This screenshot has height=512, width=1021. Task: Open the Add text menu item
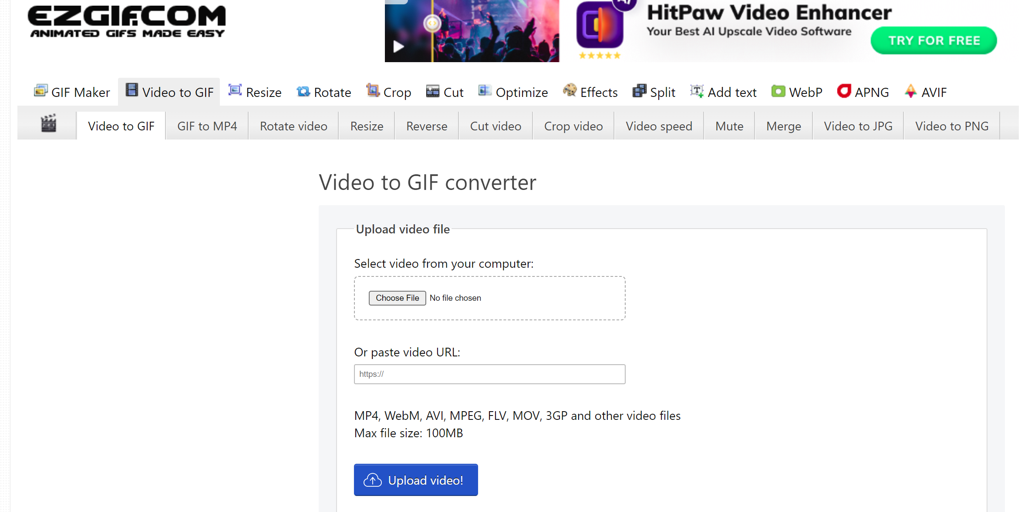click(x=724, y=92)
